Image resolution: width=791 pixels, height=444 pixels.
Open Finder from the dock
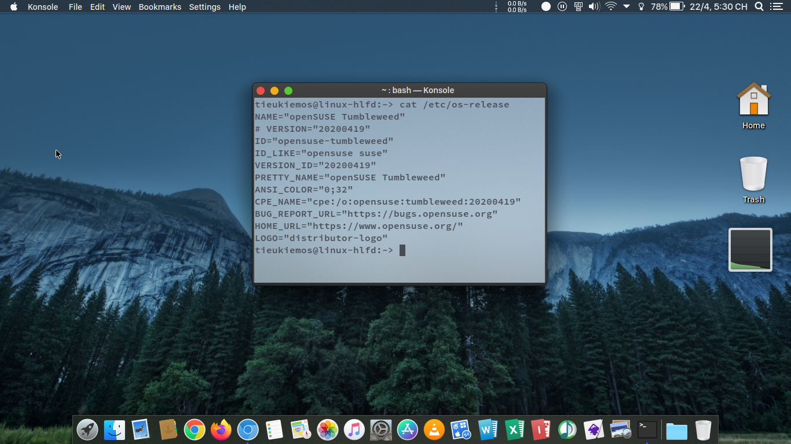tap(115, 430)
